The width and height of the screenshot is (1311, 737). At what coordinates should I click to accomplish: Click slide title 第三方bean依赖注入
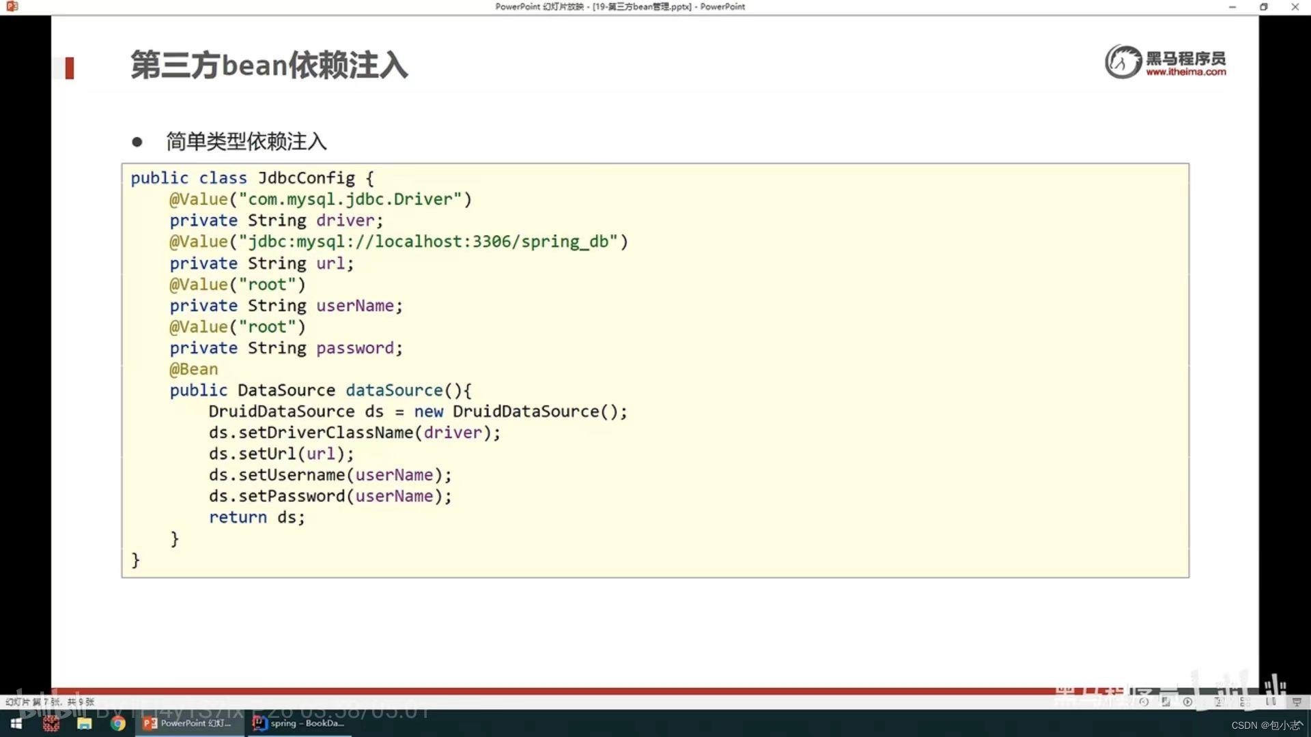coord(269,66)
